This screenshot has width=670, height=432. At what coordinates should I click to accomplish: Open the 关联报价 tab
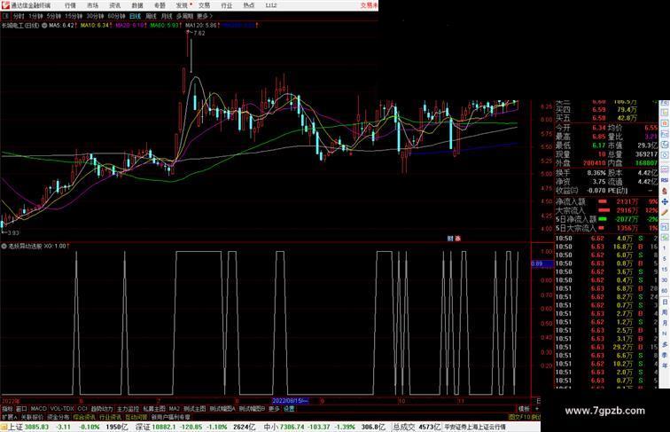click(32, 417)
